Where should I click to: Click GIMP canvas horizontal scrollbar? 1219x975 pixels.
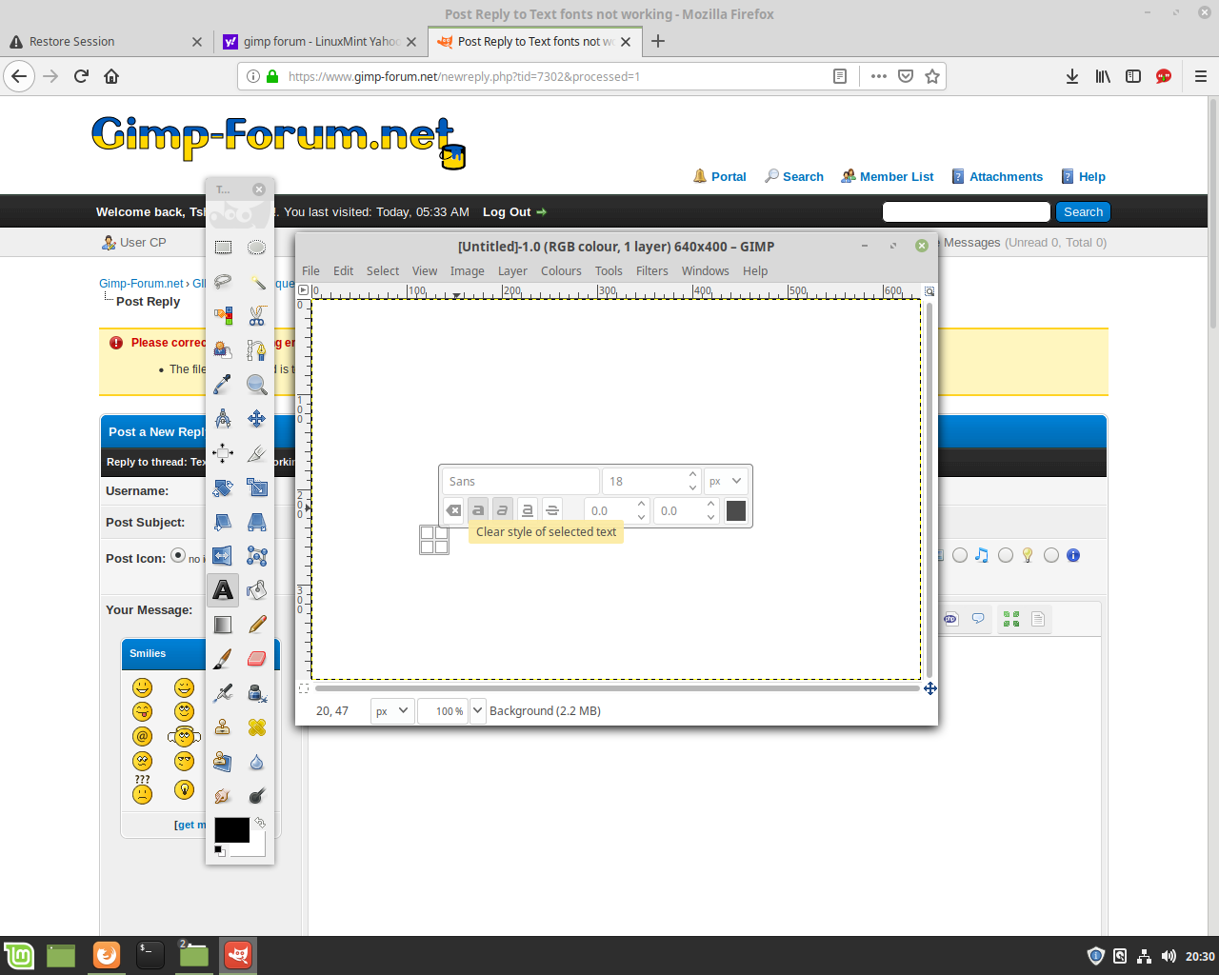click(x=617, y=687)
